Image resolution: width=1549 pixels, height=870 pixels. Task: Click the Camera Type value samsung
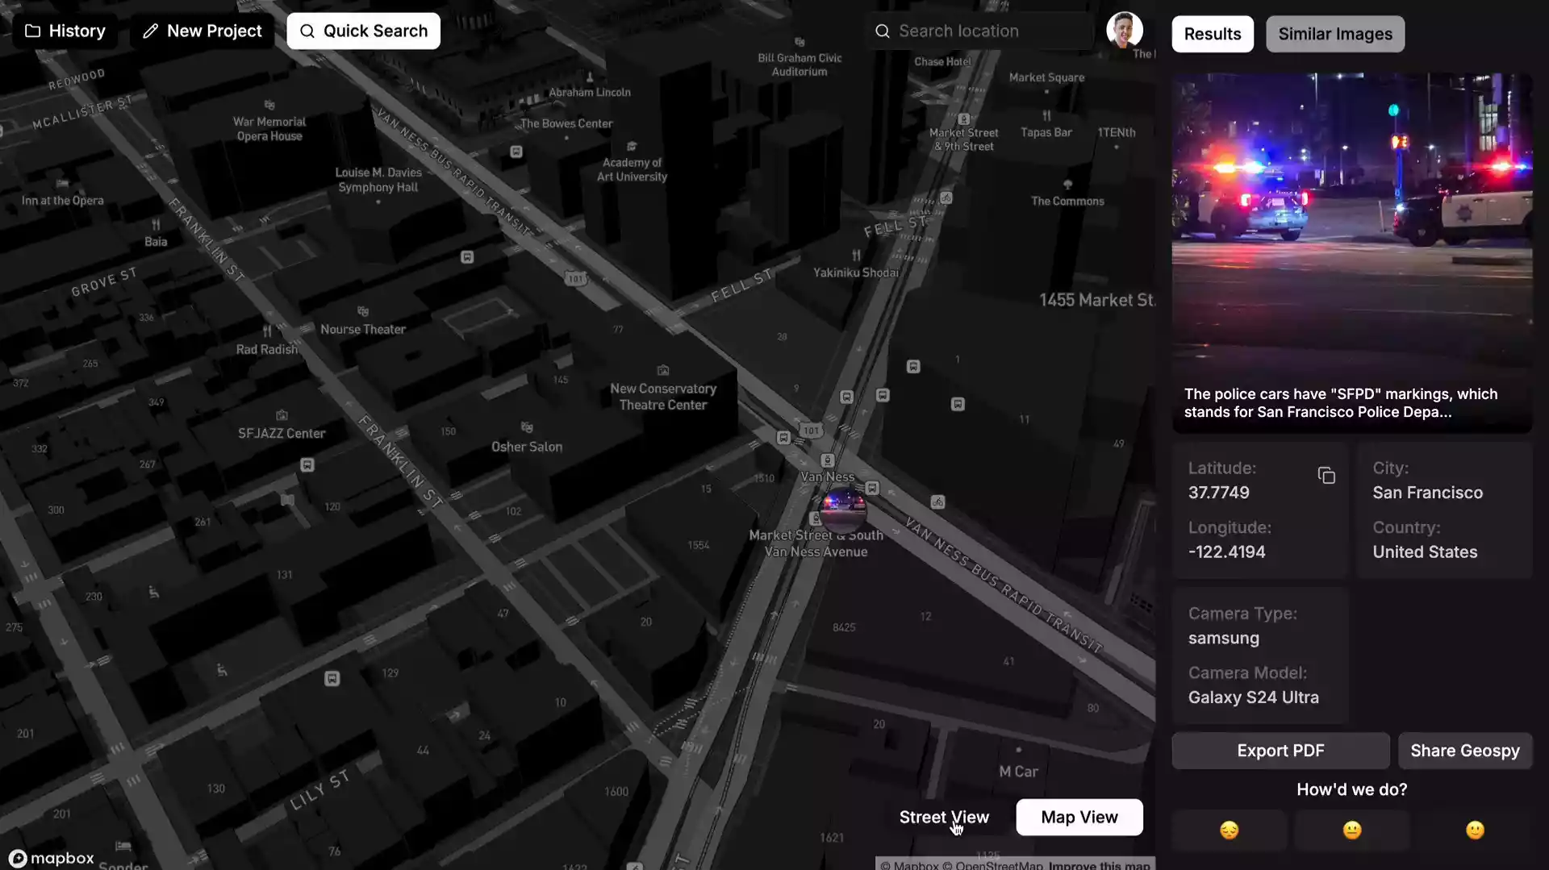tap(1223, 638)
